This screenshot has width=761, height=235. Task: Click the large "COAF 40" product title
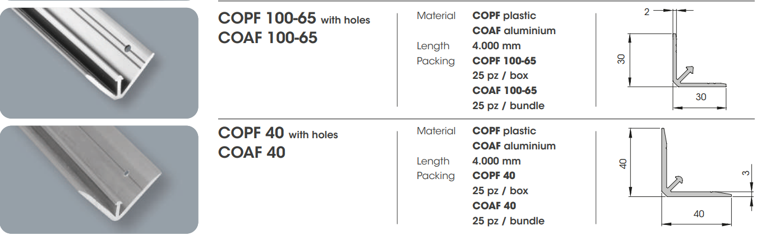pos(251,152)
